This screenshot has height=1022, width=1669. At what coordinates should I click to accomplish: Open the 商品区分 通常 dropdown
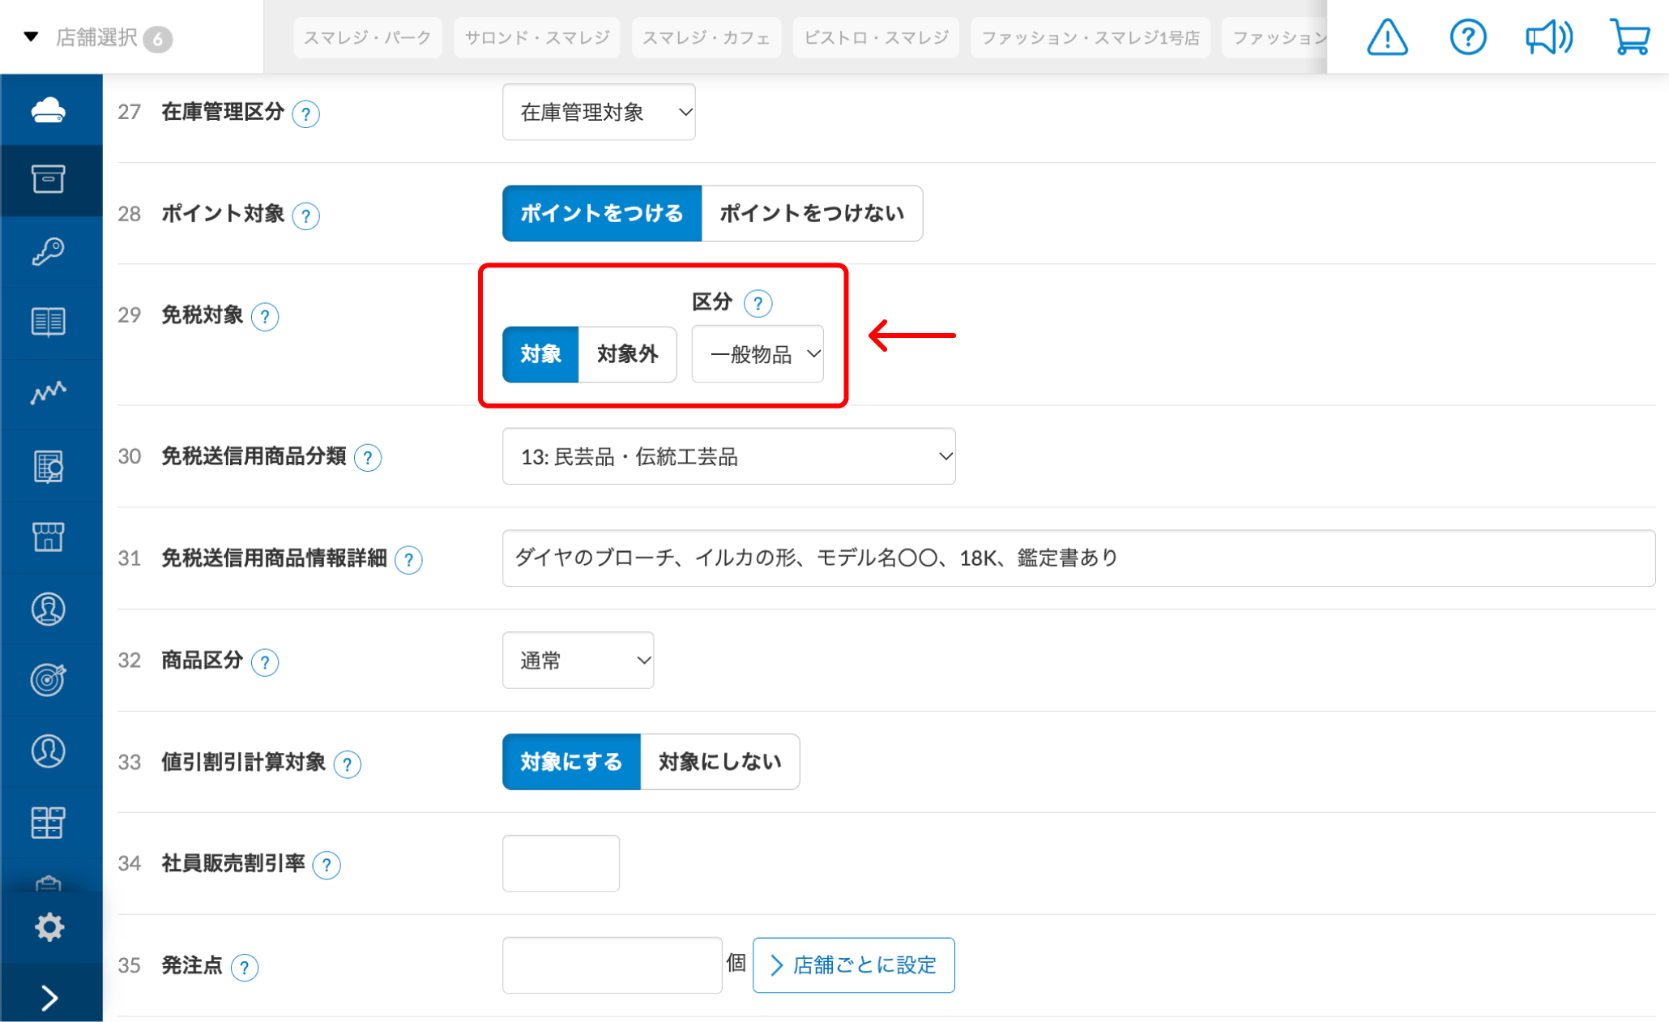click(578, 661)
